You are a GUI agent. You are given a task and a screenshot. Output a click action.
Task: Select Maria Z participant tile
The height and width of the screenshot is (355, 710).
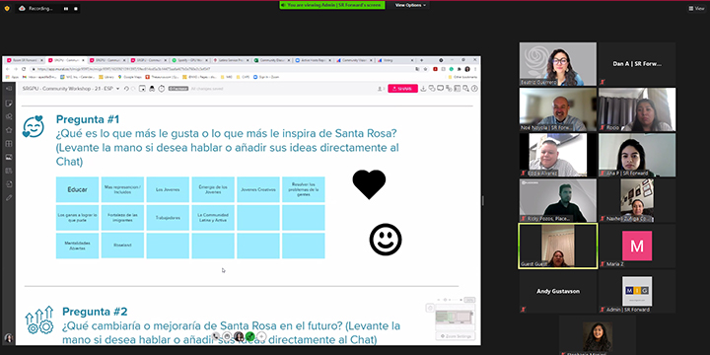click(637, 246)
